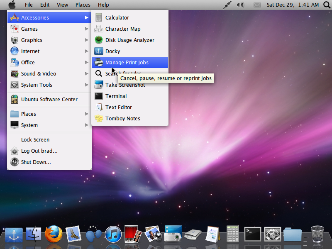
Task: Open the File menu
Action: click(x=29, y=5)
